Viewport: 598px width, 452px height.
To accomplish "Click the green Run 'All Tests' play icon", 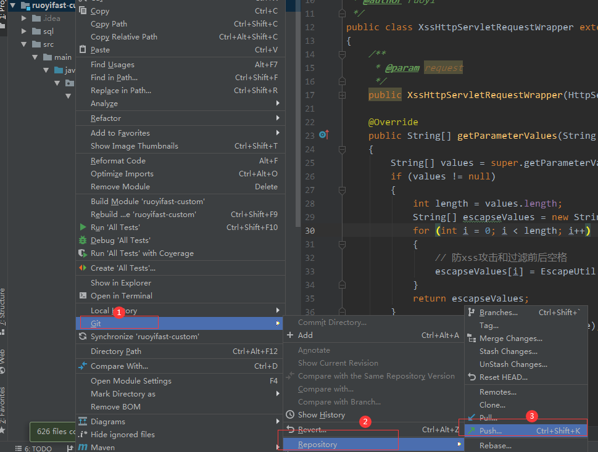I will (83, 227).
